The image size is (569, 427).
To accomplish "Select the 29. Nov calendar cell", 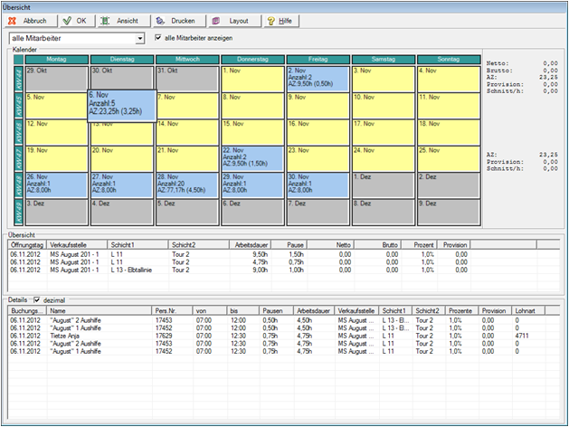I will (x=252, y=185).
